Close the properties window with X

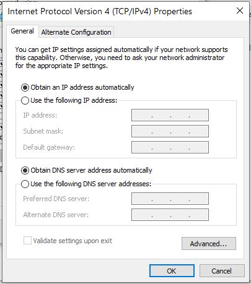coord(240,11)
